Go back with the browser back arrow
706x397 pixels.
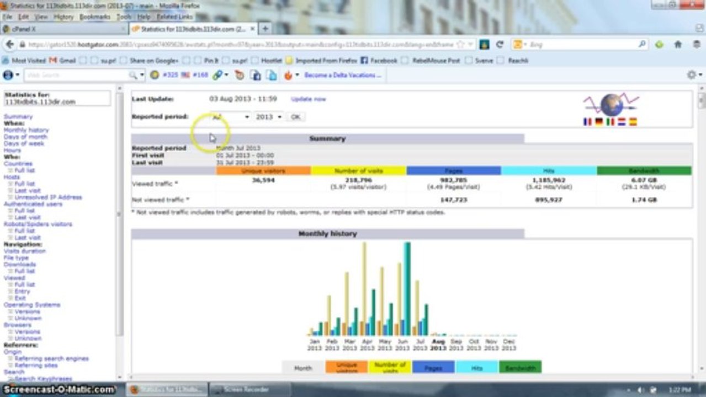pyautogui.click(x=9, y=45)
